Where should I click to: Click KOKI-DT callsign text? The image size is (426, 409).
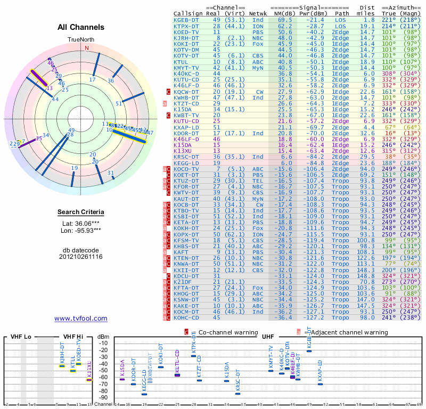click(x=186, y=44)
